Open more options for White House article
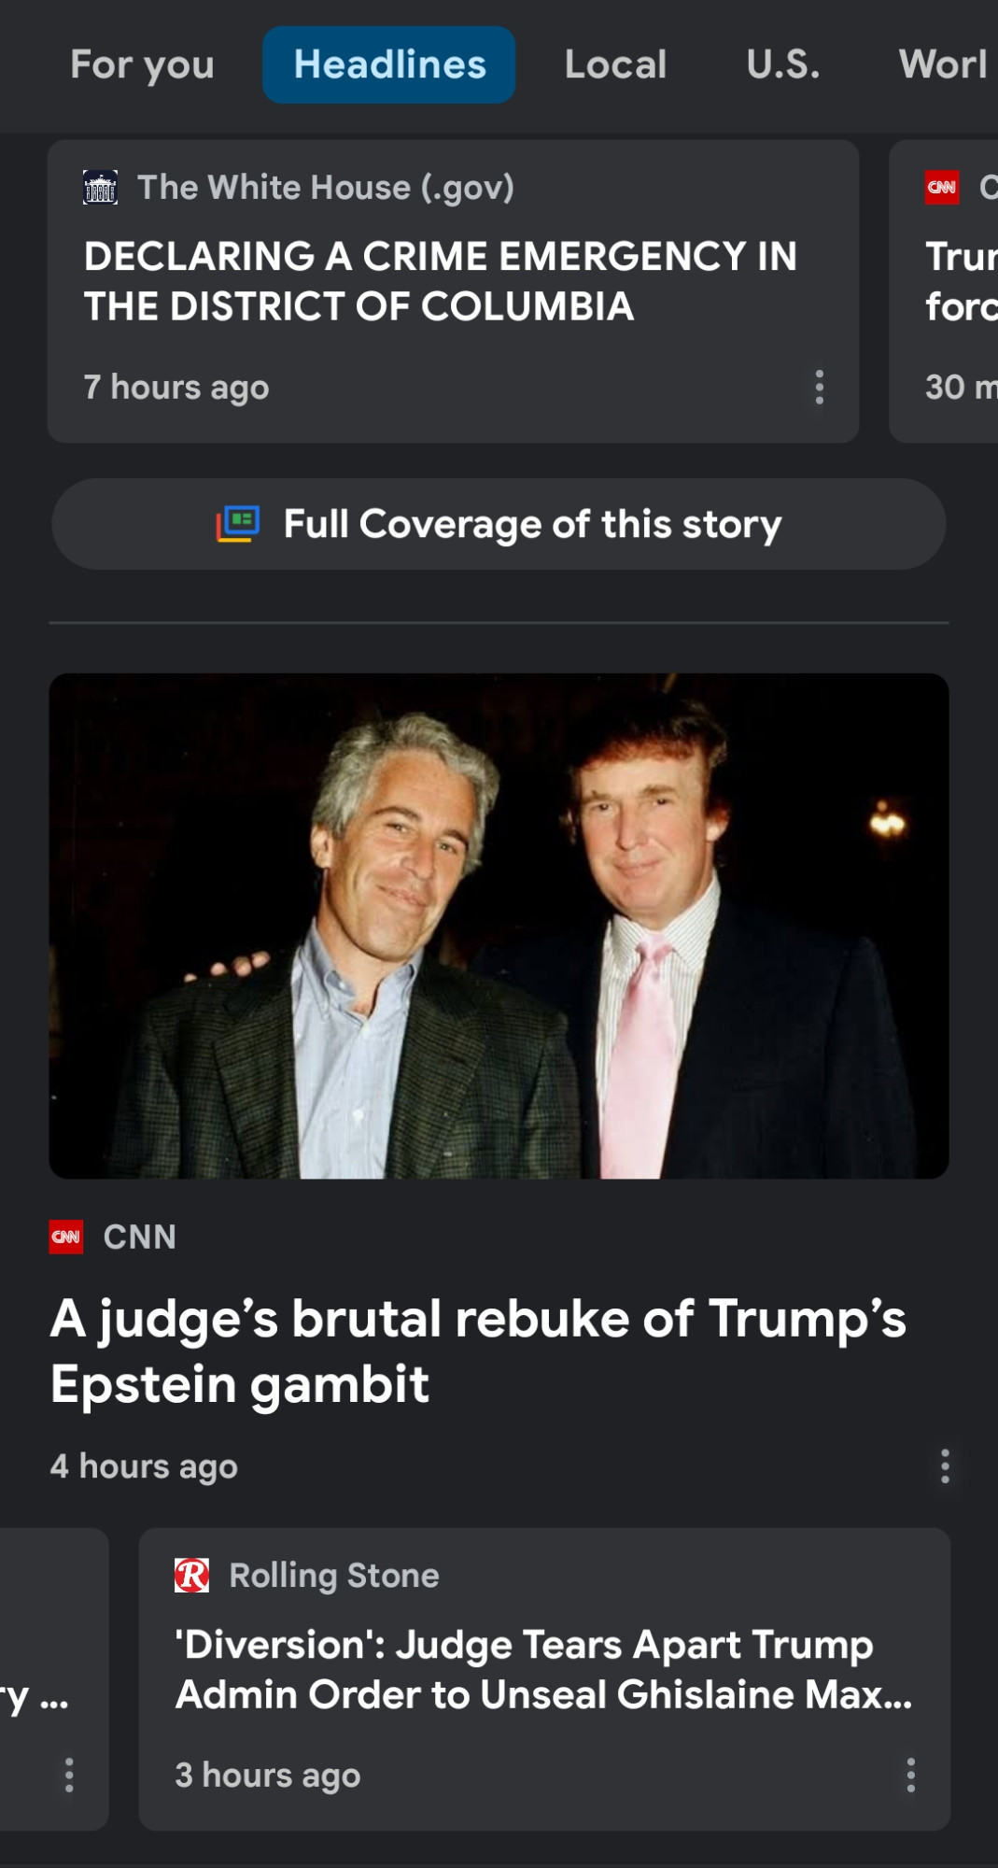 [819, 387]
